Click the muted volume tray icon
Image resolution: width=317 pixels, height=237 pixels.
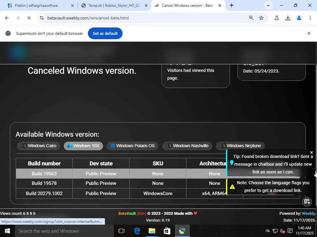pos(282,231)
